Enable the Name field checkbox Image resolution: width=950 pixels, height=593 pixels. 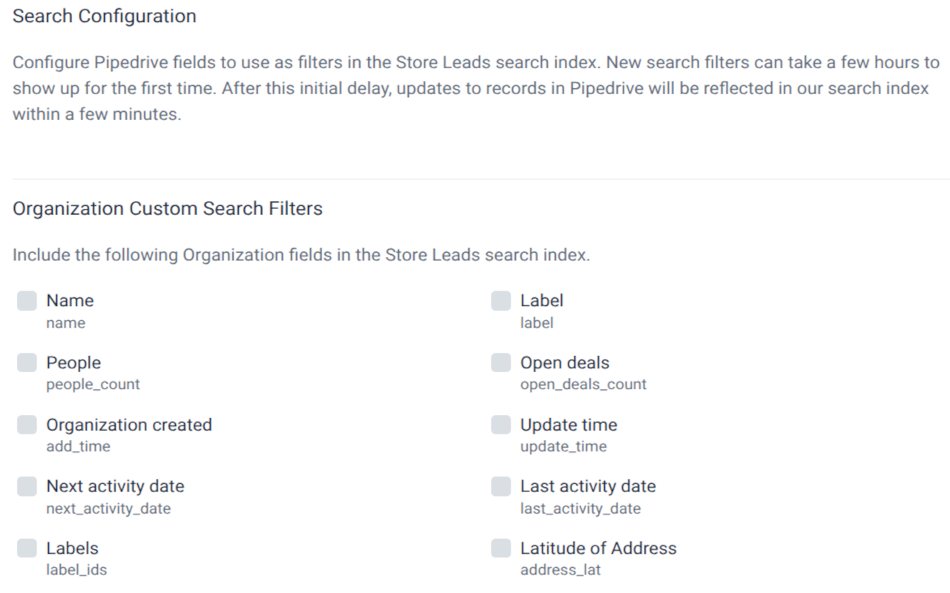pyautogui.click(x=27, y=300)
